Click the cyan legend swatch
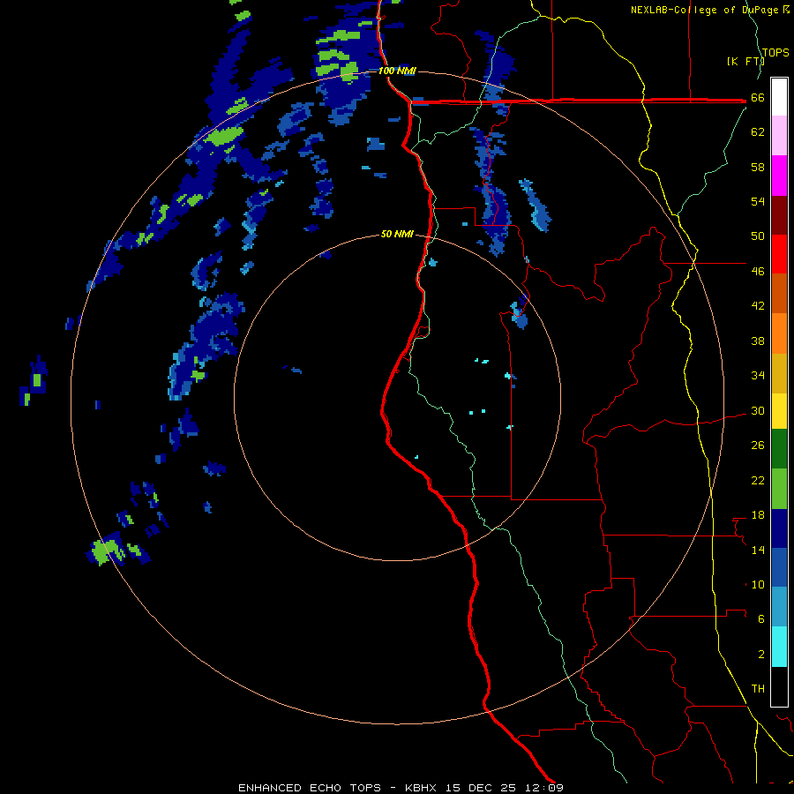Viewport: 794px width, 794px height. [779, 648]
